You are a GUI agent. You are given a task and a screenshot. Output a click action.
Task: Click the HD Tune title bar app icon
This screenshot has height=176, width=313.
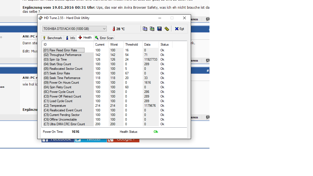40,18
